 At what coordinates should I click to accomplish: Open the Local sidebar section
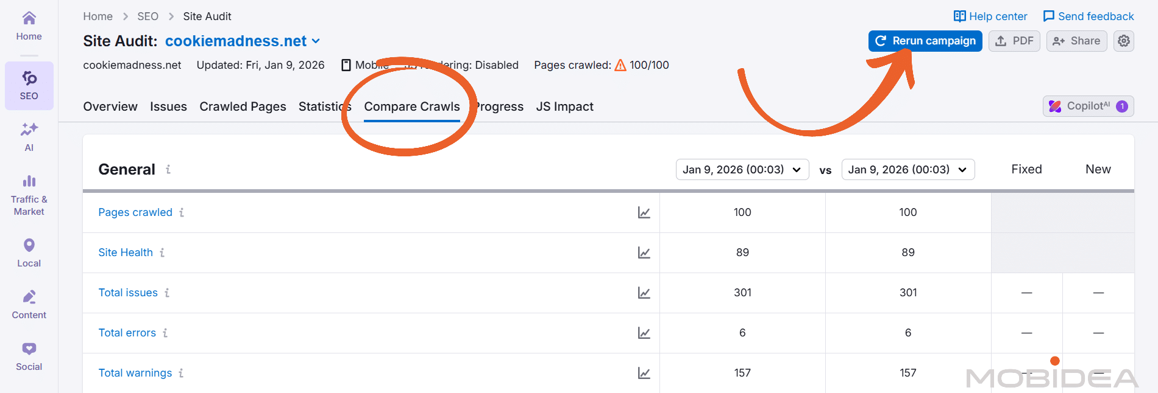point(29,253)
